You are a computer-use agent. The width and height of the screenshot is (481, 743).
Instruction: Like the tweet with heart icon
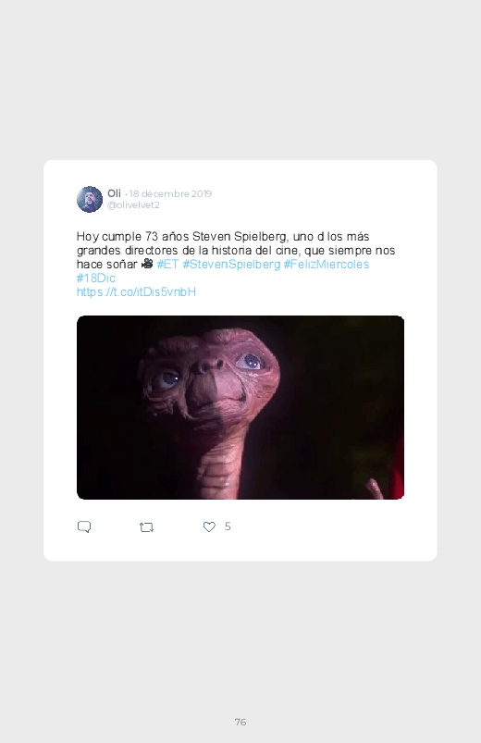209,526
